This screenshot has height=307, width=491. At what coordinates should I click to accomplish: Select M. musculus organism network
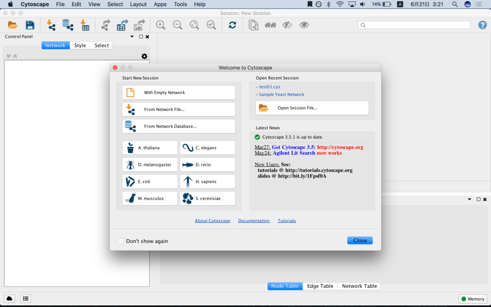click(x=150, y=198)
